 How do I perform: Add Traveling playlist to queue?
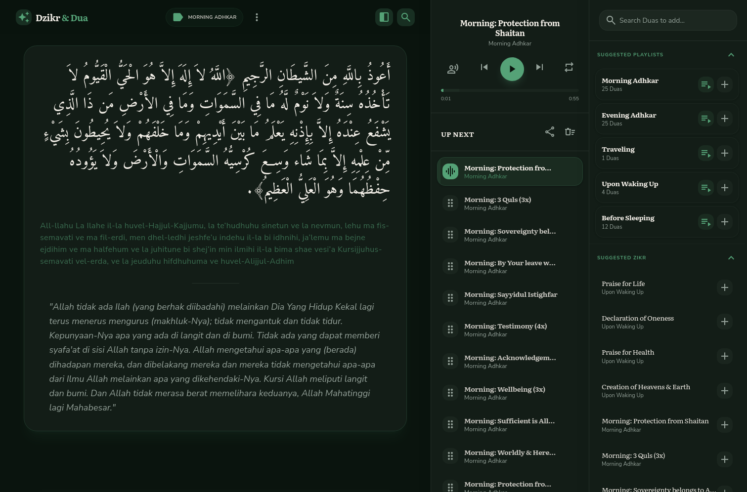725,153
